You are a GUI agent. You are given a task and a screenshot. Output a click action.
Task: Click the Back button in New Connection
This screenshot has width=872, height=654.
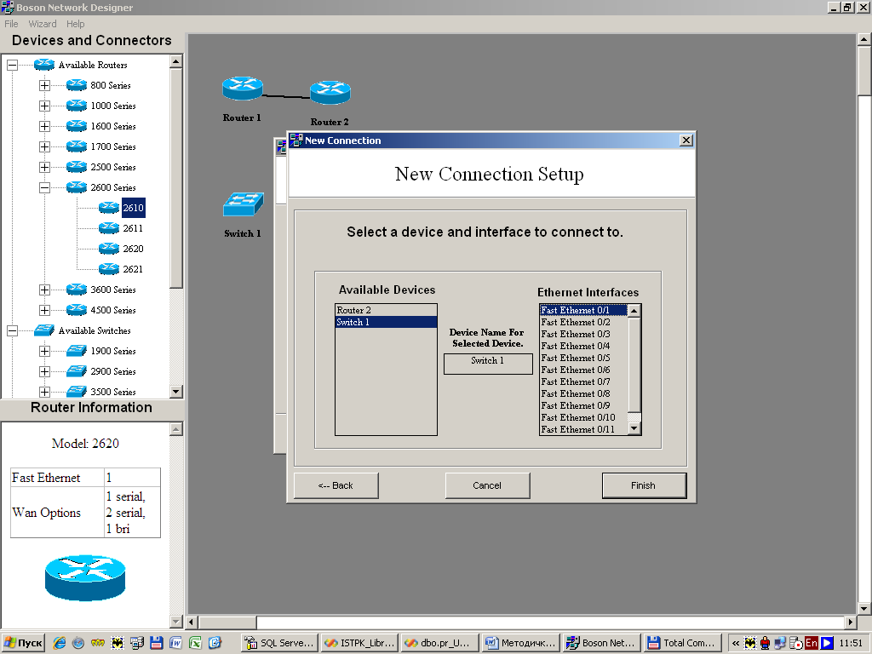(x=336, y=485)
